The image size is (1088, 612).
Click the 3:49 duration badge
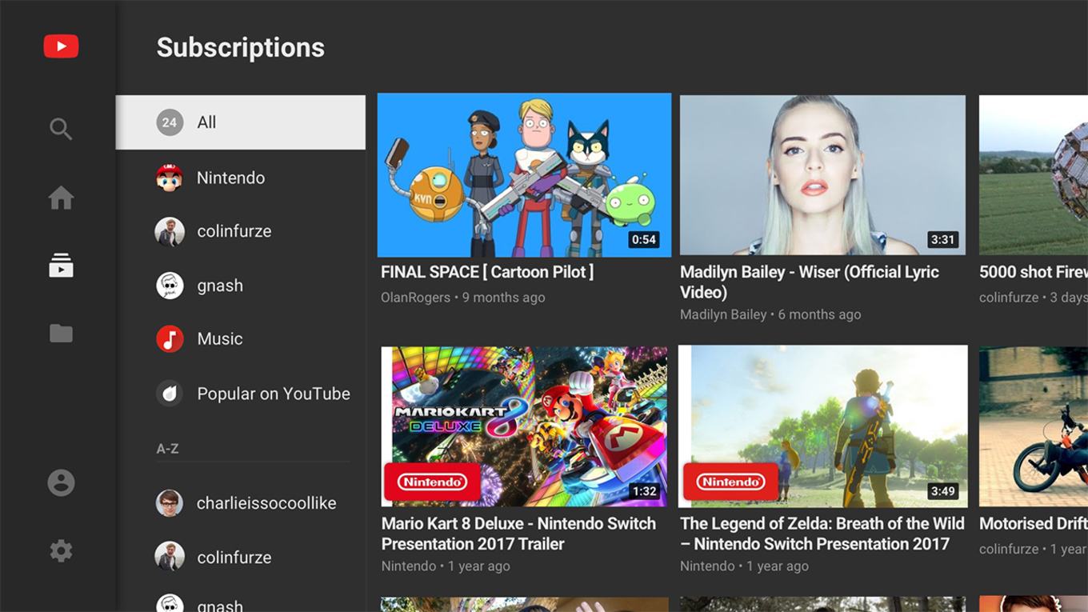pos(942,491)
